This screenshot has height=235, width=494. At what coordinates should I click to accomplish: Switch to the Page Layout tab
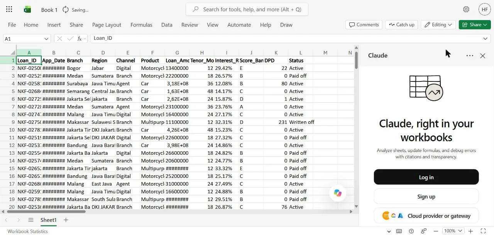coord(107,25)
